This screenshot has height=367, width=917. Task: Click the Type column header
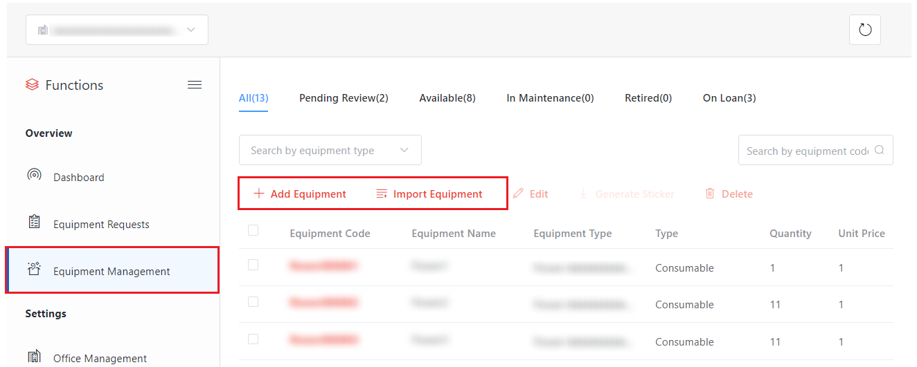tap(666, 234)
